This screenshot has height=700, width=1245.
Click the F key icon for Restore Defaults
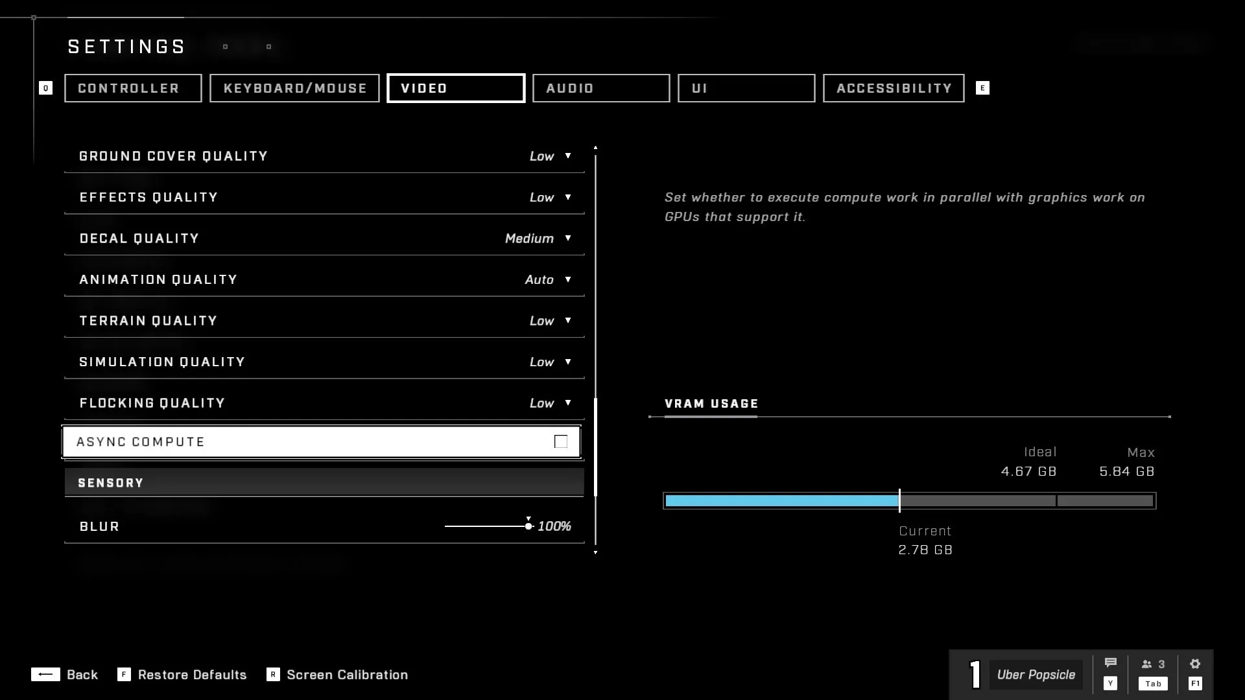pyautogui.click(x=124, y=675)
